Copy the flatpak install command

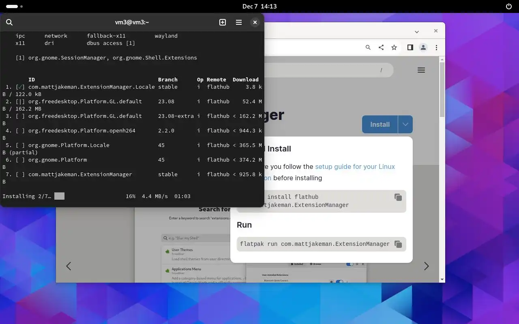tap(398, 197)
